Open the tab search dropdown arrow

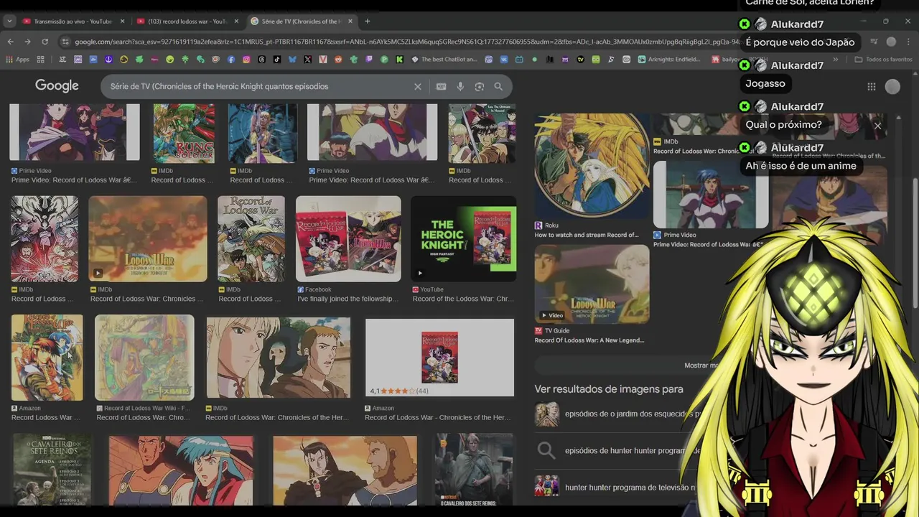9,22
